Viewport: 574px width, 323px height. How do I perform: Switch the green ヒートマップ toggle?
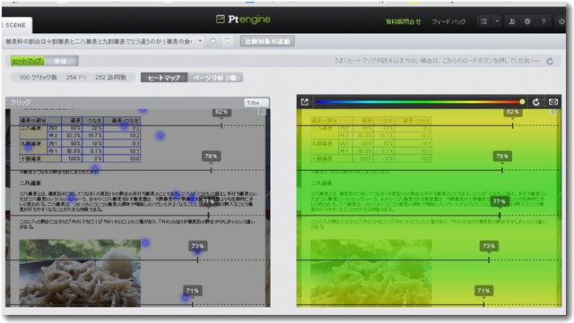(x=28, y=61)
